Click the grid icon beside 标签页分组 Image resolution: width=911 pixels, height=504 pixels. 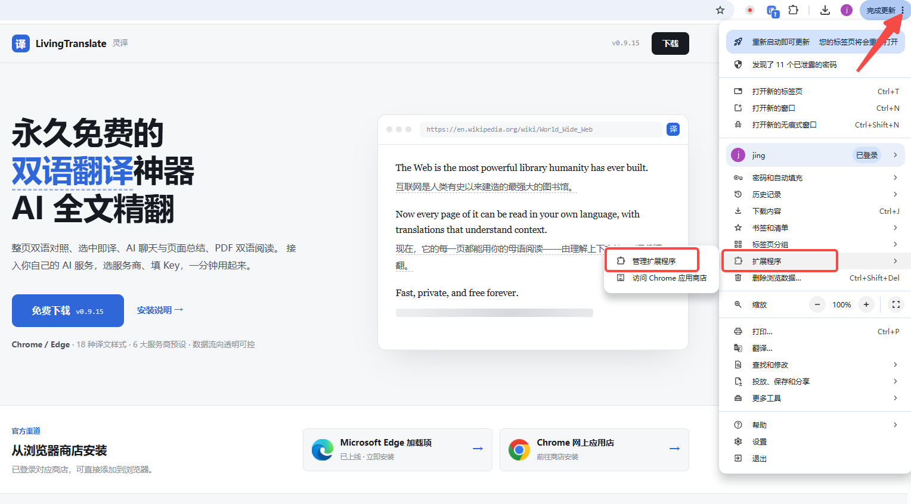point(738,244)
